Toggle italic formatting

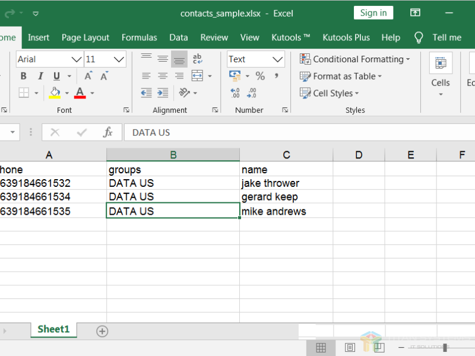[40, 76]
